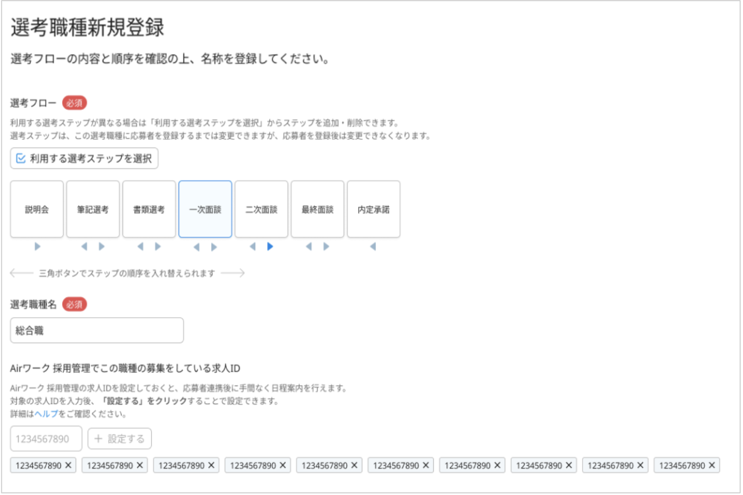This screenshot has height=495, width=743.
Task: Select the 内定承諾 step card
Action: click(373, 209)
